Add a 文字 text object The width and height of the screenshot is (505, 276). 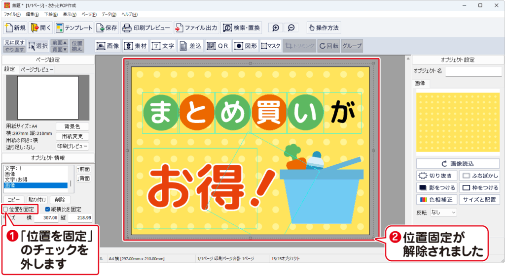point(163,46)
